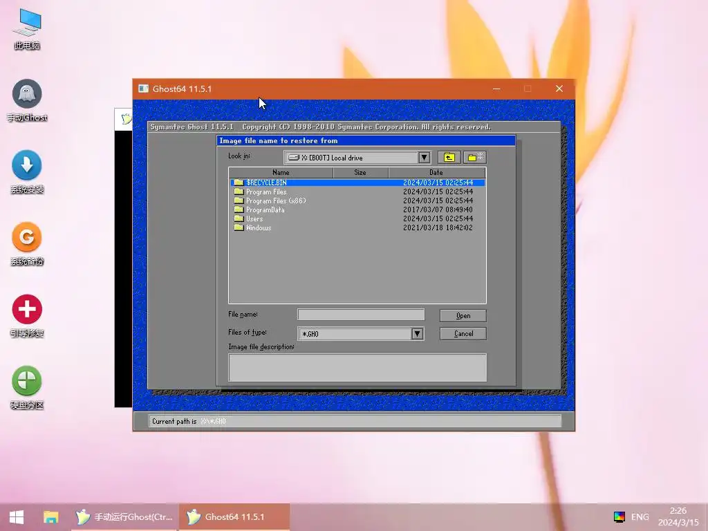Click the Cancel button
This screenshot has width=708, height=531.
(463, 334)
